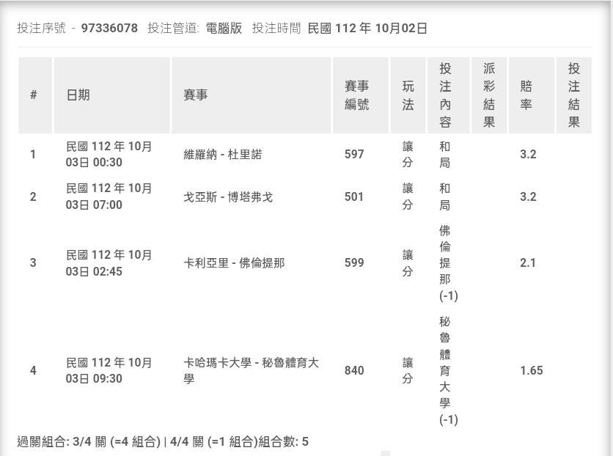Click bet content 秘魯體育大學 (-1)
The height and width of the screenshot is (456, 613).
coord(448,370)
